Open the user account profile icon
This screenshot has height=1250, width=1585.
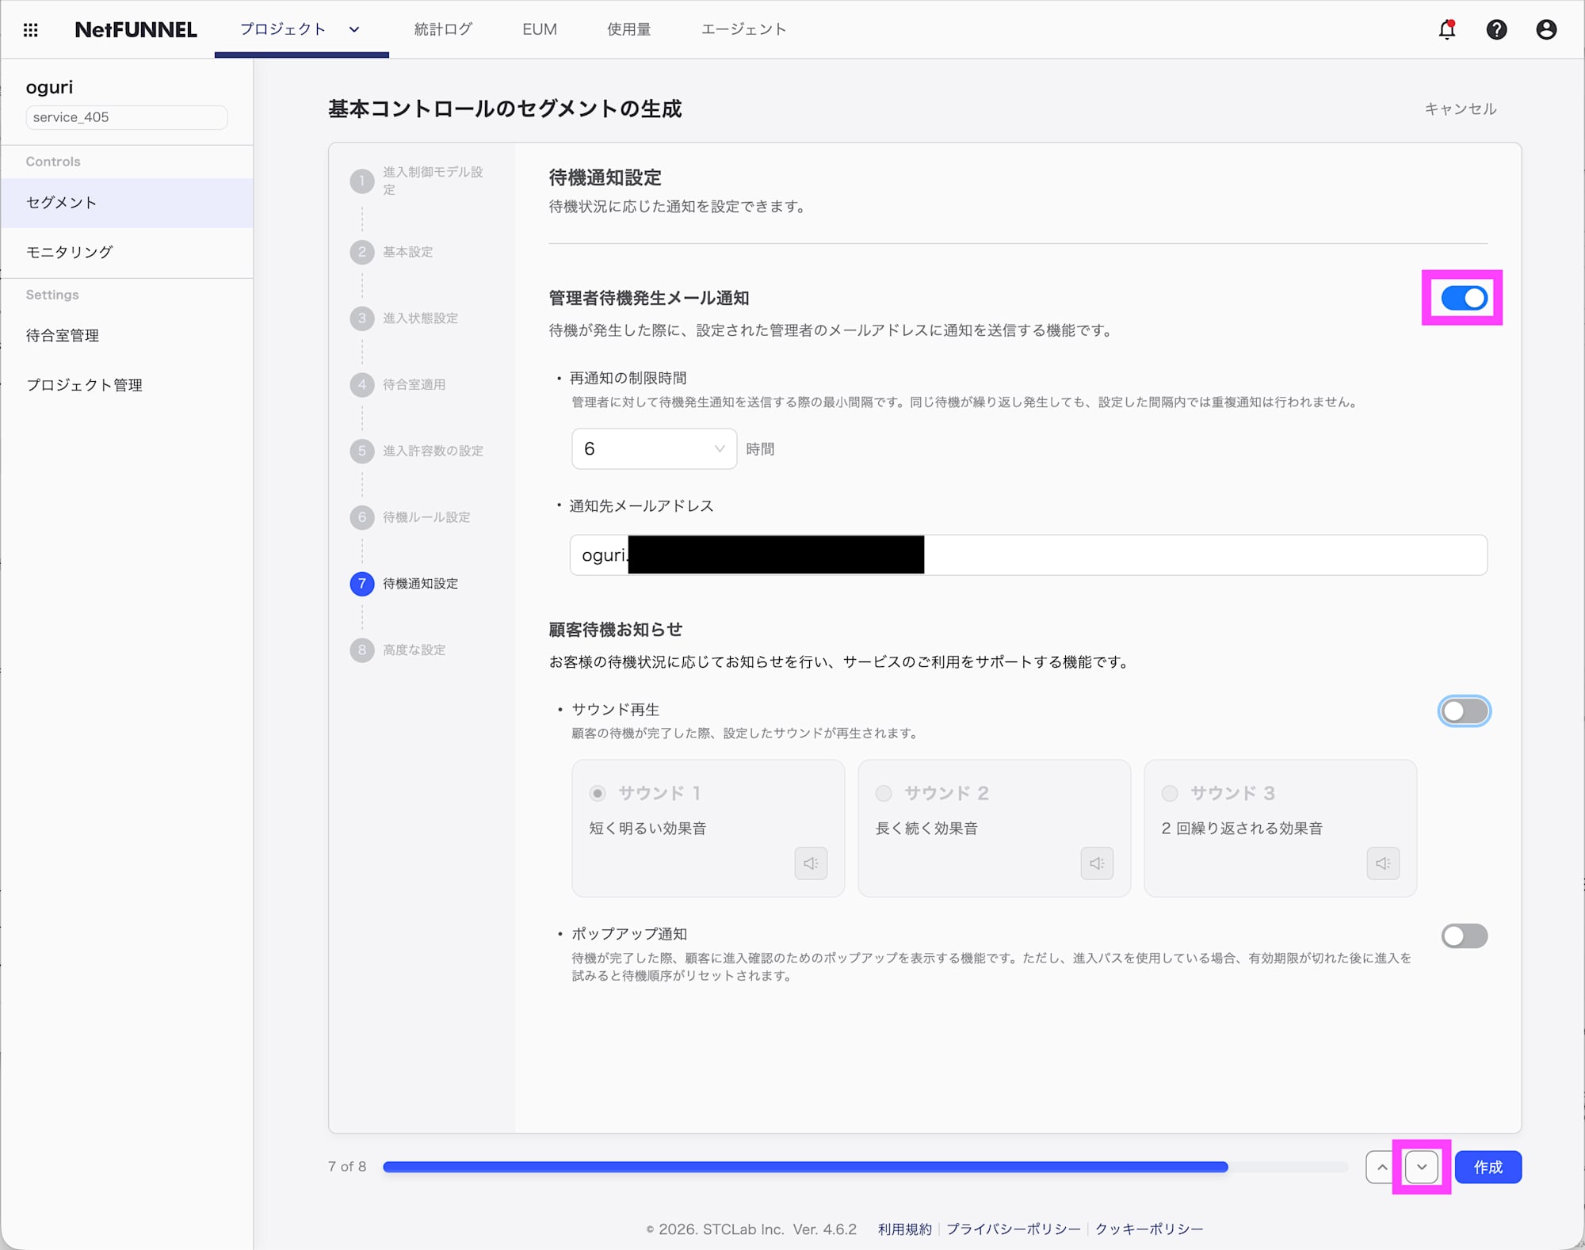click(1545, 29)
